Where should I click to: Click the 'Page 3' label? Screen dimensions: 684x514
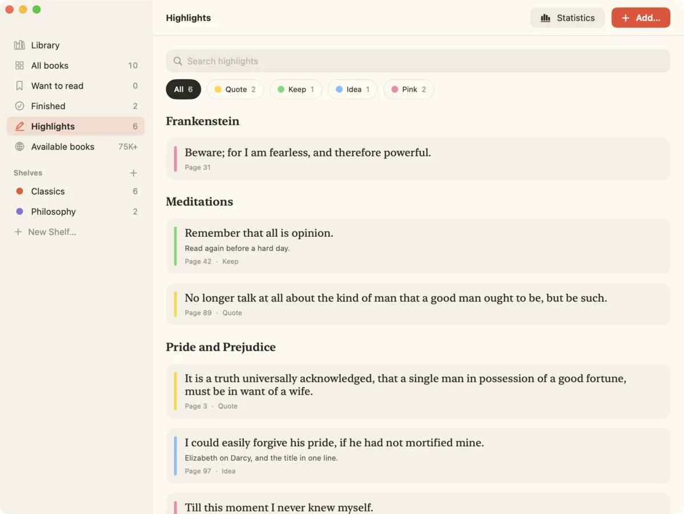click(196, 406)
